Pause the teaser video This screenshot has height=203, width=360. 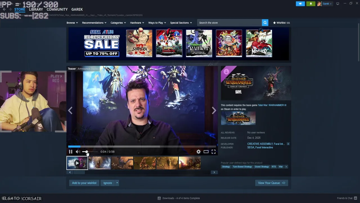pos(71,152)
